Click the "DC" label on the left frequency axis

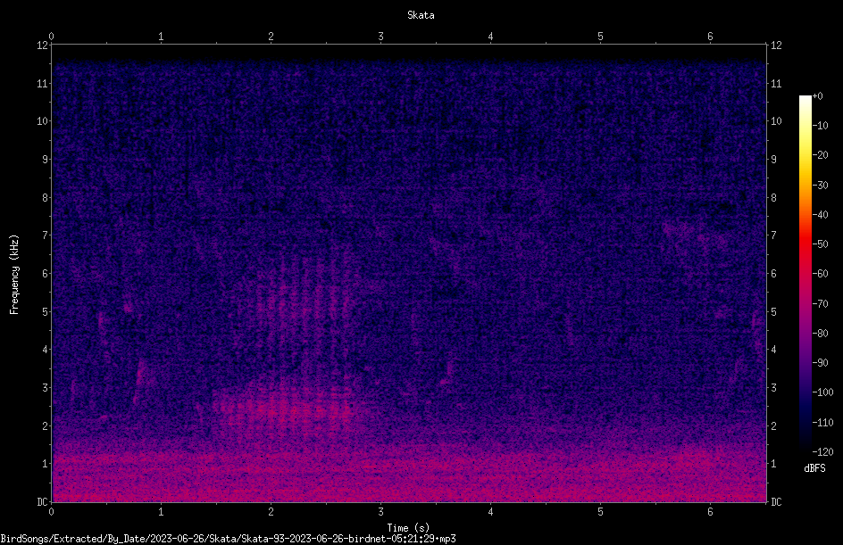42,502
